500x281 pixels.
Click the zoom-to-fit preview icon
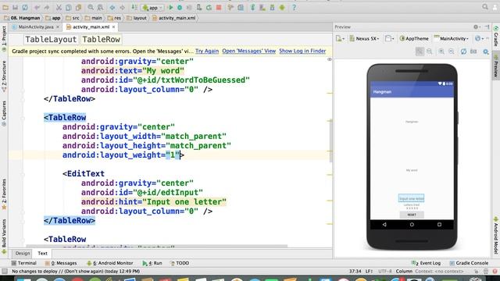[420, 52]
